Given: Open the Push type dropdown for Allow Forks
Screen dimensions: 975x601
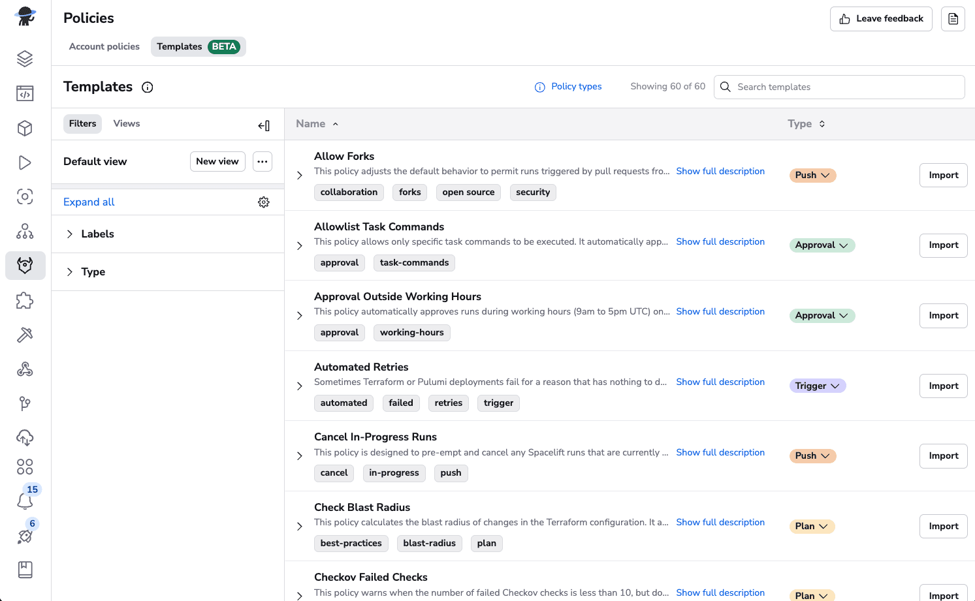Looking at the screenshot, I should 812,175.
